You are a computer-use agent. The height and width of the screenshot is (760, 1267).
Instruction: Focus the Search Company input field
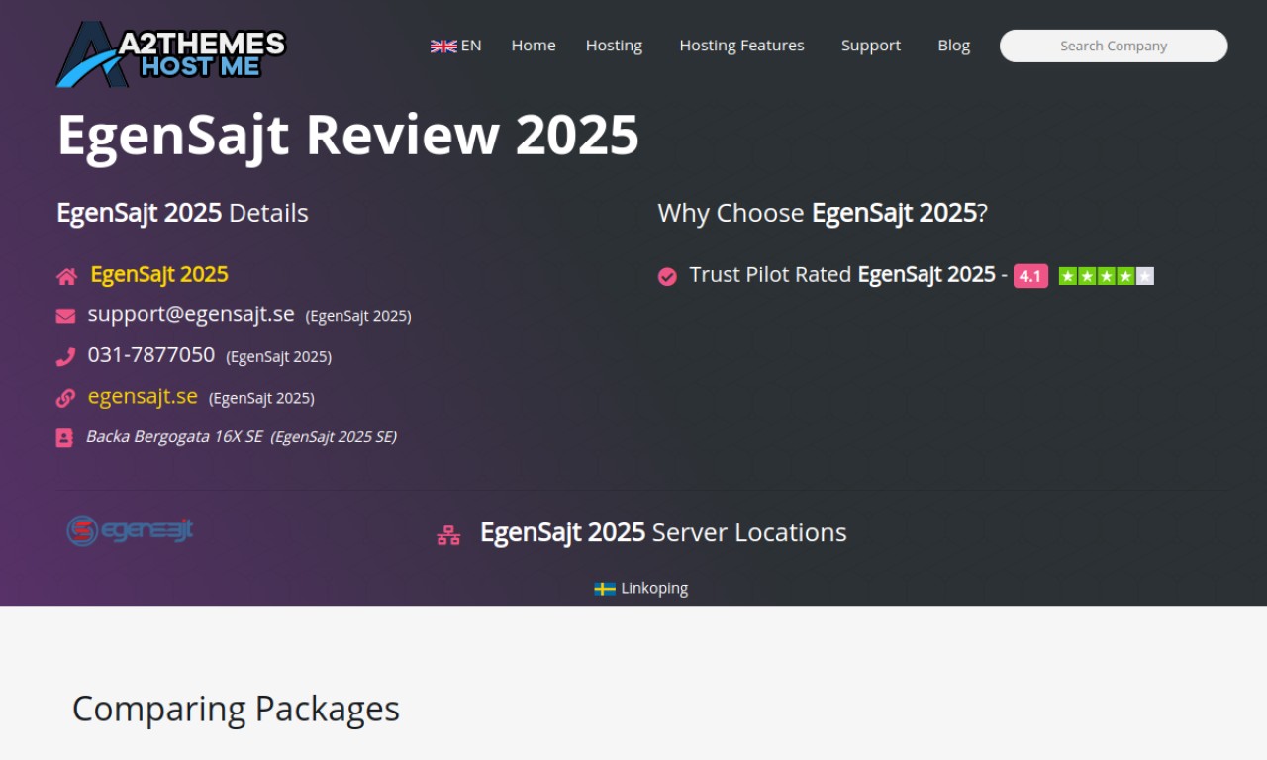click(1114, 46)
